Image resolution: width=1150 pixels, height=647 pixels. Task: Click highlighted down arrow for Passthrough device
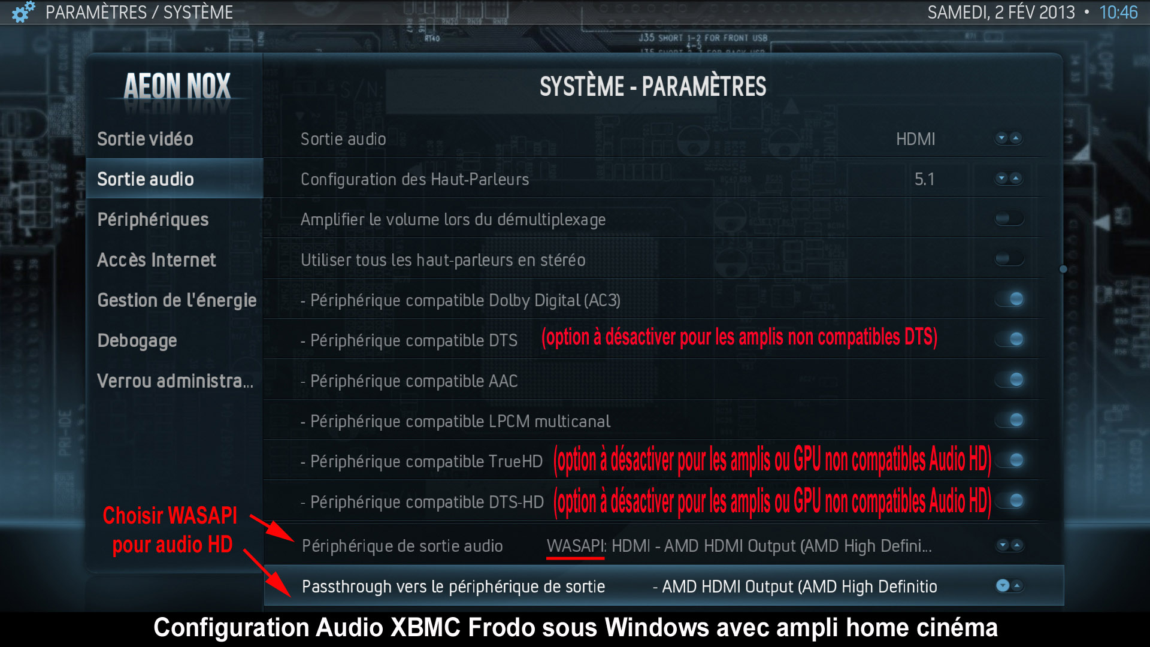coord(1003,586)
